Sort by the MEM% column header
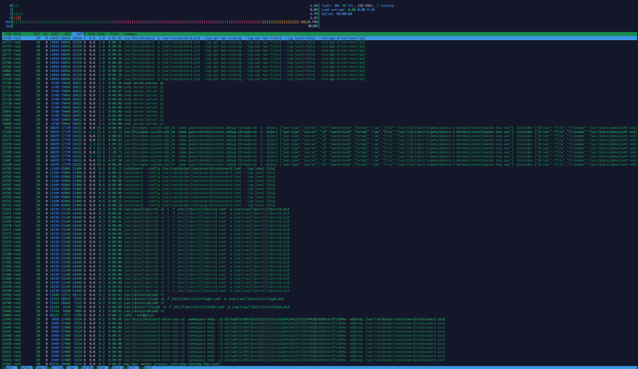Viewport: 638px width, 369px height. pos(101,34)
